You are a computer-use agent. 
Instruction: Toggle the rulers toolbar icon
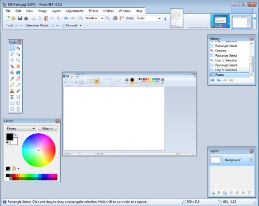coord(122,18)
